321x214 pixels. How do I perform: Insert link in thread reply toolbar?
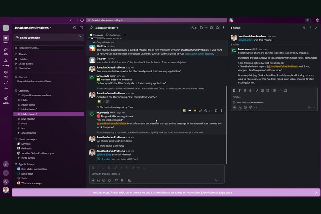click(257, 90)
